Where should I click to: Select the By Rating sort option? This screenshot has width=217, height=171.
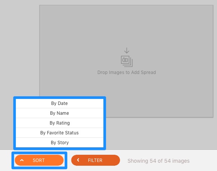(x=59, y=123)
